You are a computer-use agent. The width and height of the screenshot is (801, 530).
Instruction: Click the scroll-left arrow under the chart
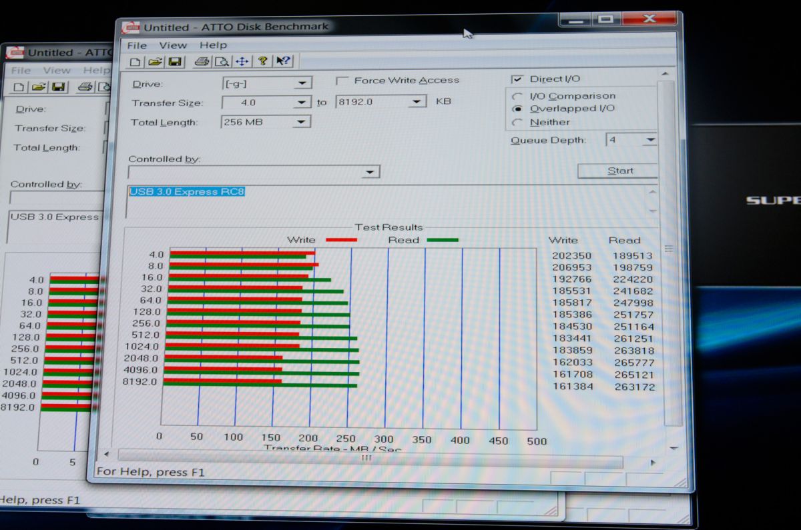[107, 455]
